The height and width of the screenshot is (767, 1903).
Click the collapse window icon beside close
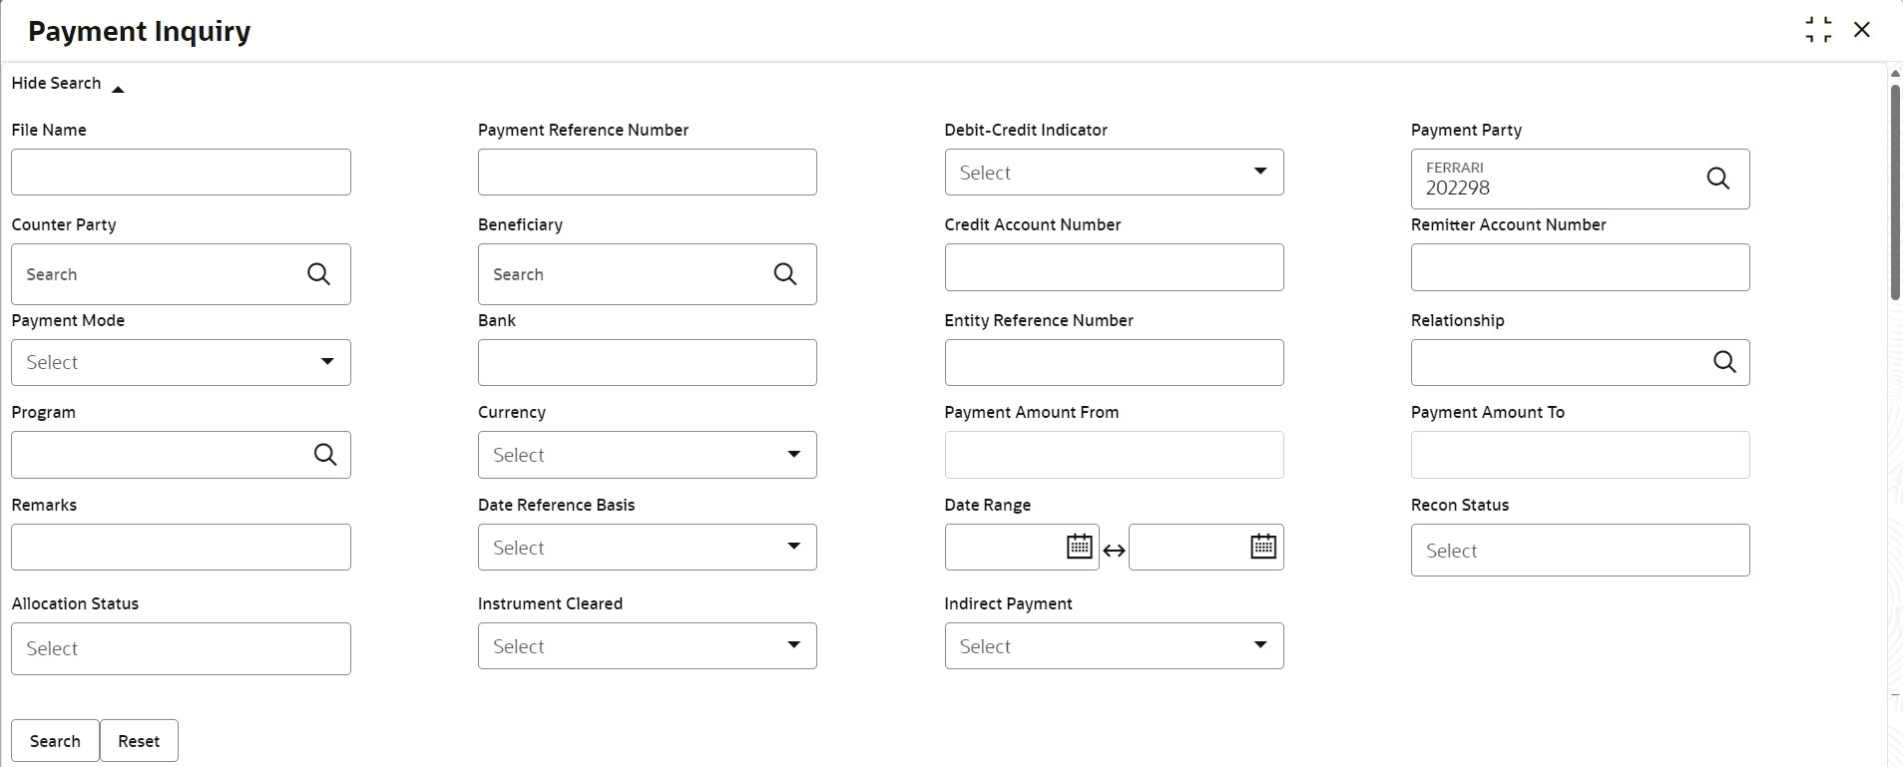coord(1818,30)
